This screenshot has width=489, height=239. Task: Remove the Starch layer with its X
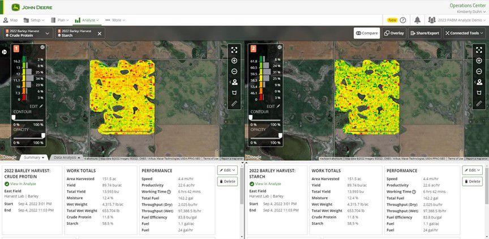100,33
